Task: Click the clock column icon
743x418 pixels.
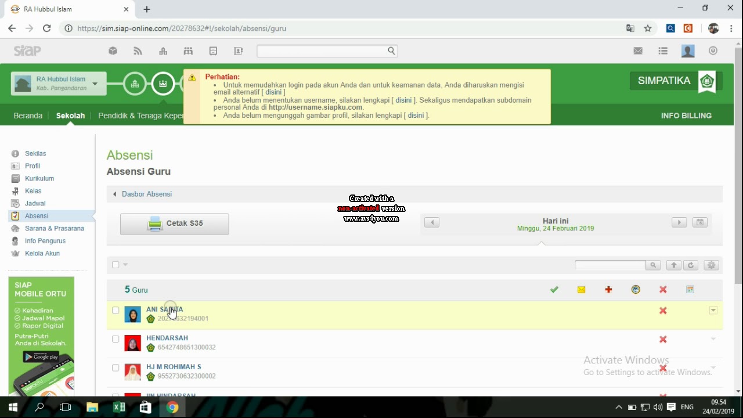Action: (636, 290)
